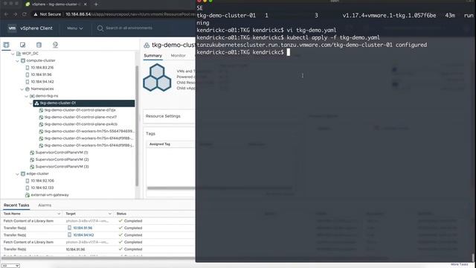Image resolution: width=476 pixels, height=268 pixels.
Task: Open the All filter dropdown below Recent Tasks
Action: click(10, 266)
